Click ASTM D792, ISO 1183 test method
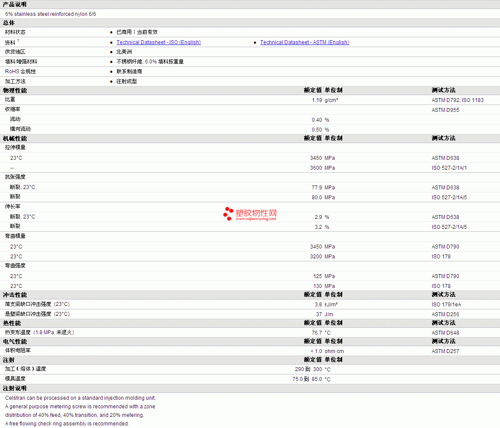 458,100
